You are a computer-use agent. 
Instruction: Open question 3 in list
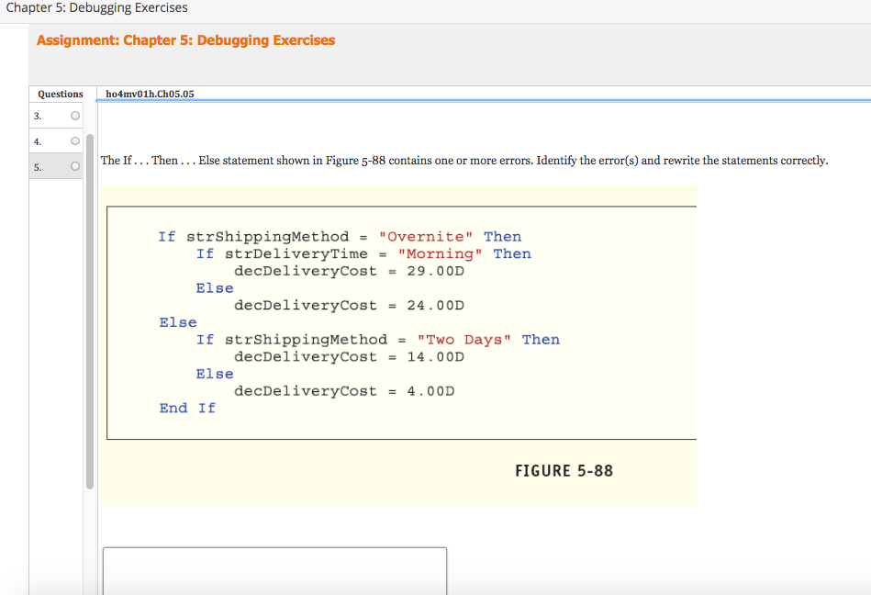(x=56, y=116)
